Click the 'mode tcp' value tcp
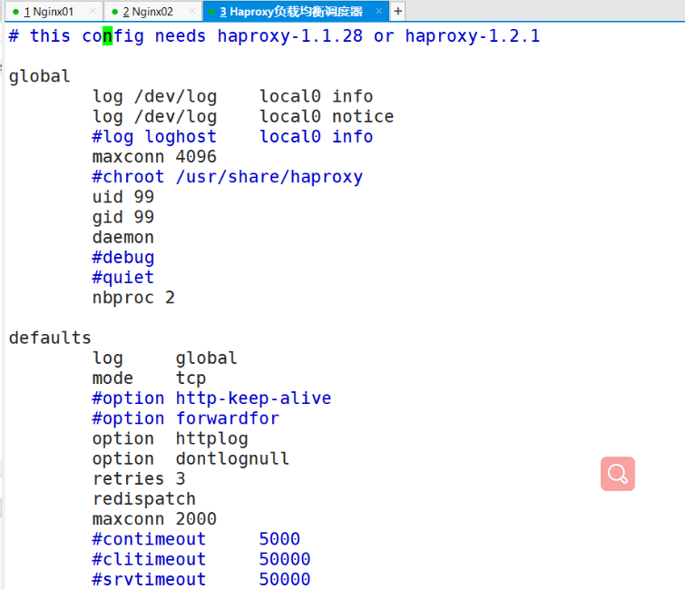685x590 pixels. 191,379
